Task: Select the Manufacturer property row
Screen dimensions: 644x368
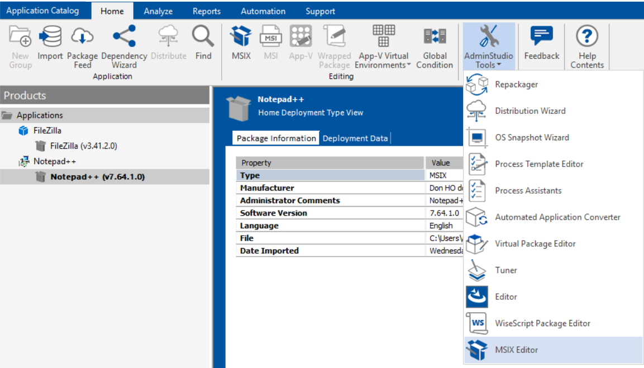Action: (350, 188)
